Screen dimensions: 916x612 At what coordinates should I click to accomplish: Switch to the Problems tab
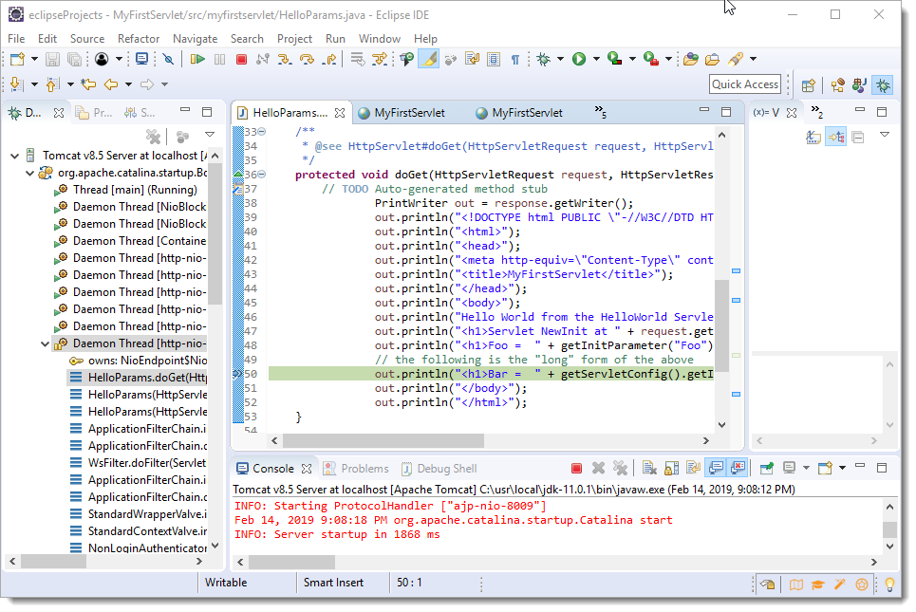[x=356, y=469]
